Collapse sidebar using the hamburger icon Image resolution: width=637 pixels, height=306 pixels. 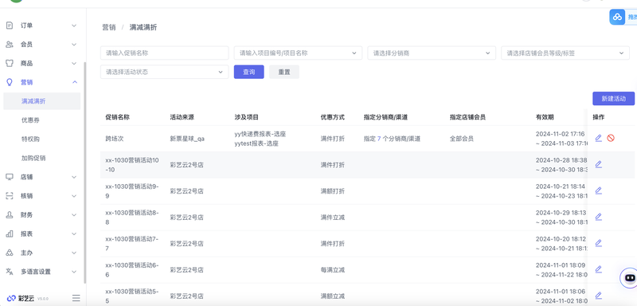point(76,298)
